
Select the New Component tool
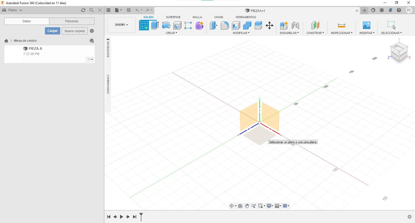coord(284,25)
